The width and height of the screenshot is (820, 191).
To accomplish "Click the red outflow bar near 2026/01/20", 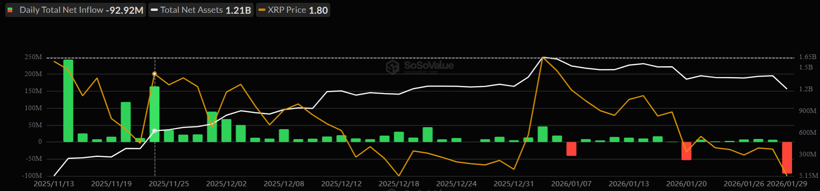I will point(686,151).
